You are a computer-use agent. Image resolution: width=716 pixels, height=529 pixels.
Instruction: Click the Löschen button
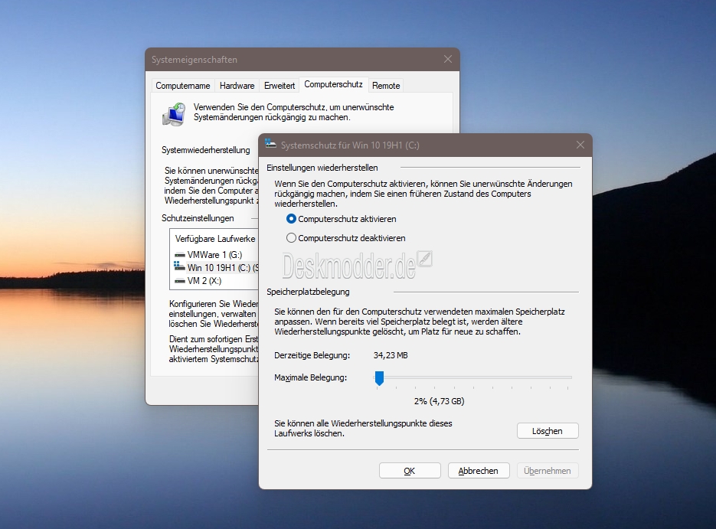(548, 431)
